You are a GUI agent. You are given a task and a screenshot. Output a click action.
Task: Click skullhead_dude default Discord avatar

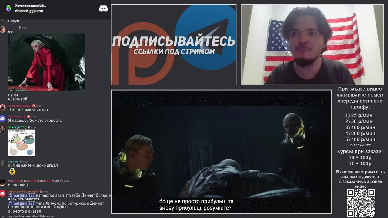pyautogui.click(x=3, y=118)
